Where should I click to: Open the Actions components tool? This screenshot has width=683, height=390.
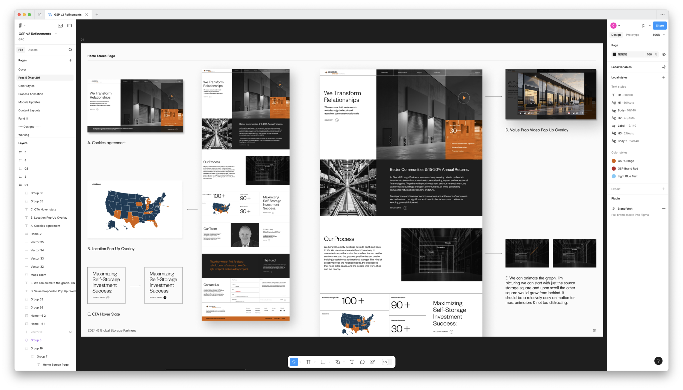pyautogui.click(x=373, y=362)
